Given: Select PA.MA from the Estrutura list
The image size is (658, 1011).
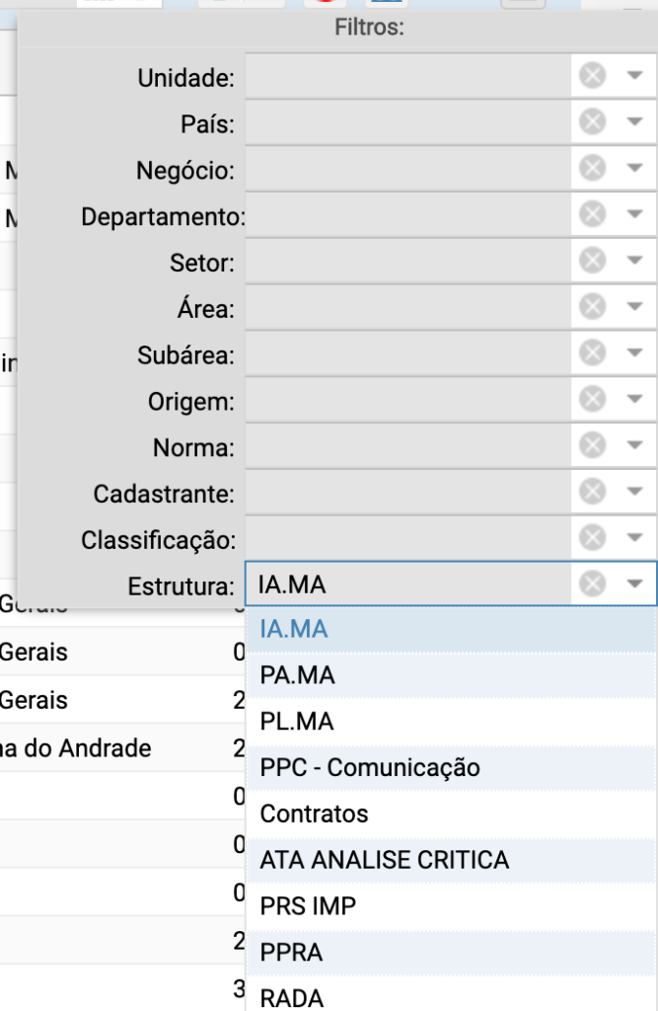Looking at the screenshot, I should click(297, 675).
